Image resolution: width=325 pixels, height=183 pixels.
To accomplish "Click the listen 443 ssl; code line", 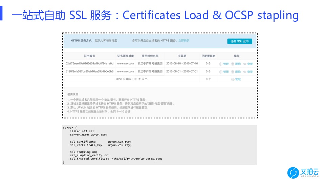I will (83, 131).
